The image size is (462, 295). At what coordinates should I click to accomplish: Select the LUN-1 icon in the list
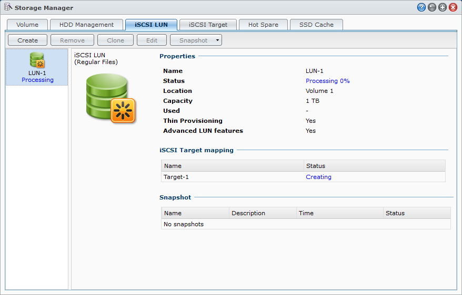pyautogui.click(x=37, y=60)
